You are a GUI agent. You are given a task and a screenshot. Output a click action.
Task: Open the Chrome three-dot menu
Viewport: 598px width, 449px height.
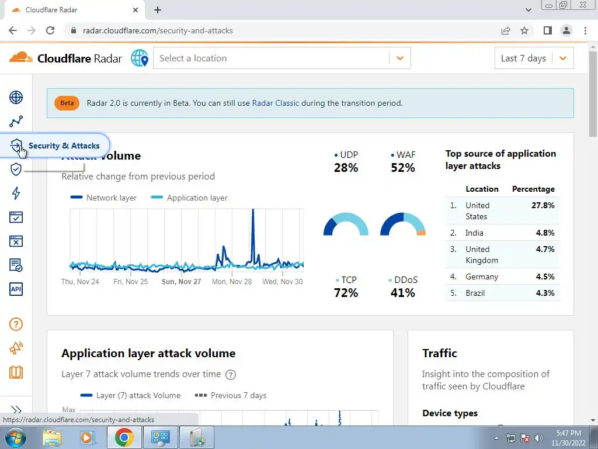(x=585, y=30)
